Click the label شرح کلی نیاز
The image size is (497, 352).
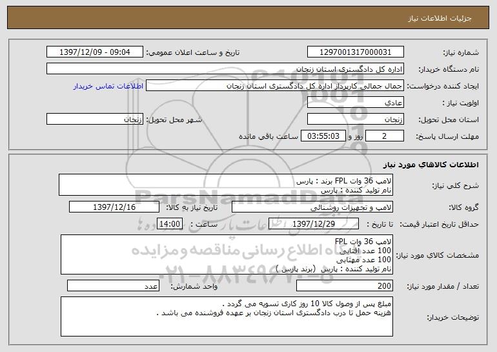point(456,185)
